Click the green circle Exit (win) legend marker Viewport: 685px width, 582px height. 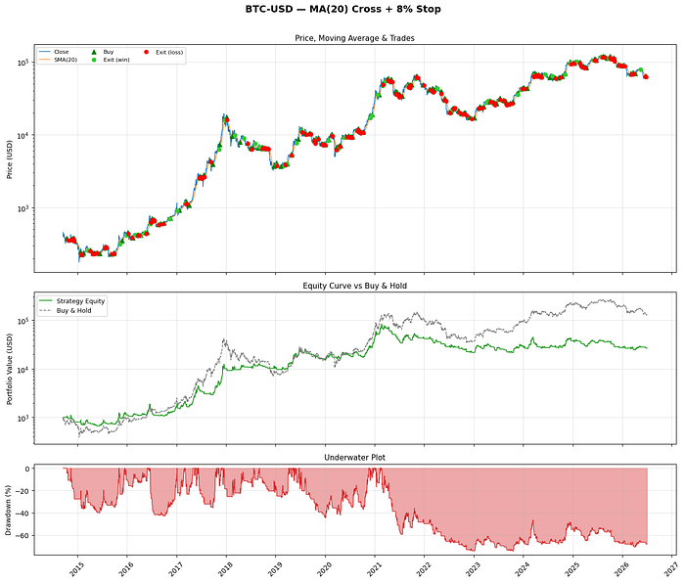[x=94, y=60]
